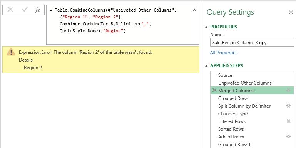296x148 pixels.
Task: Collapse the APPLIED STEPS section
Action: [x=206, y=66]
